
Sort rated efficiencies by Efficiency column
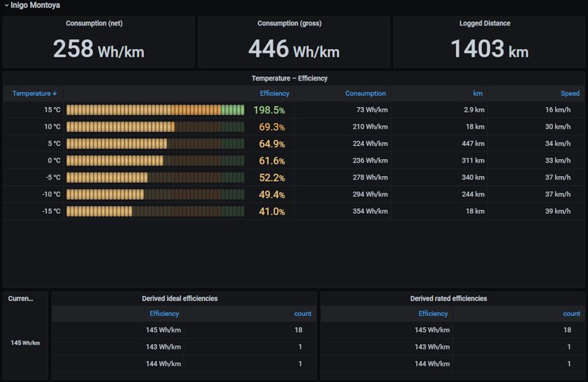(433, 314)
